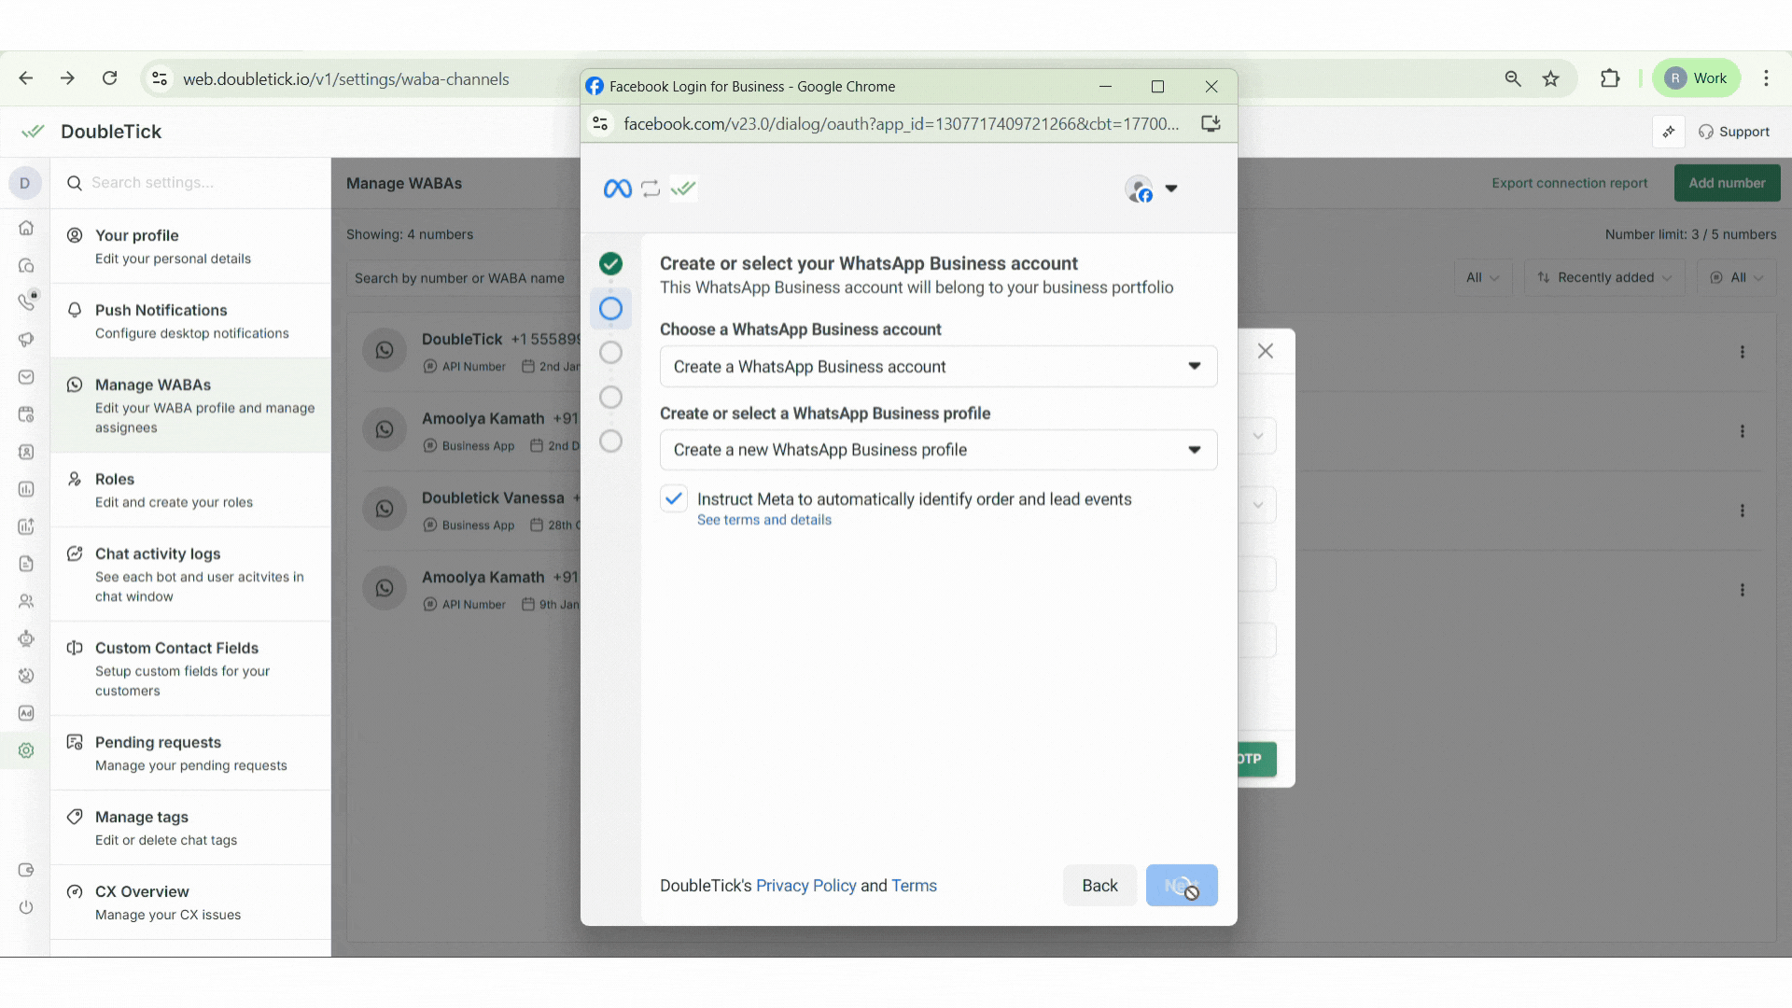Click the Support headset icon
Image resolution: width=1792 pixels, height=1008 pixels.
coord(1706,132)
